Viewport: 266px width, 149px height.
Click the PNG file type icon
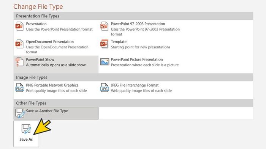point(20,87)
